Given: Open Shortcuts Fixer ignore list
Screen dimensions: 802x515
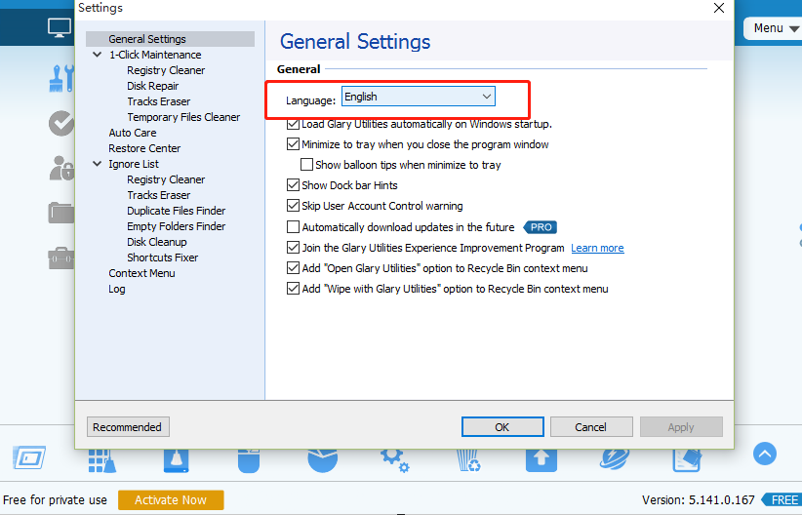Looking at the screenshot, I should point(163,257).
